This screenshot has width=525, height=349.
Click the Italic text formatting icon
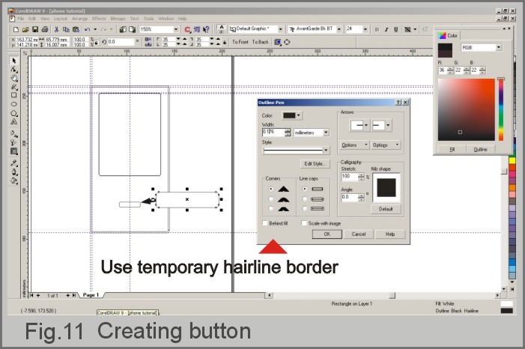coord(386,29)
